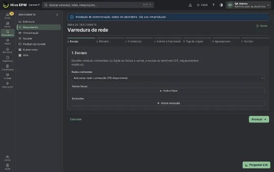Image resolution: width=274 pixels, height=172 pixels.
Task: Go to the Métodos step tab
Action: [110, 40]
